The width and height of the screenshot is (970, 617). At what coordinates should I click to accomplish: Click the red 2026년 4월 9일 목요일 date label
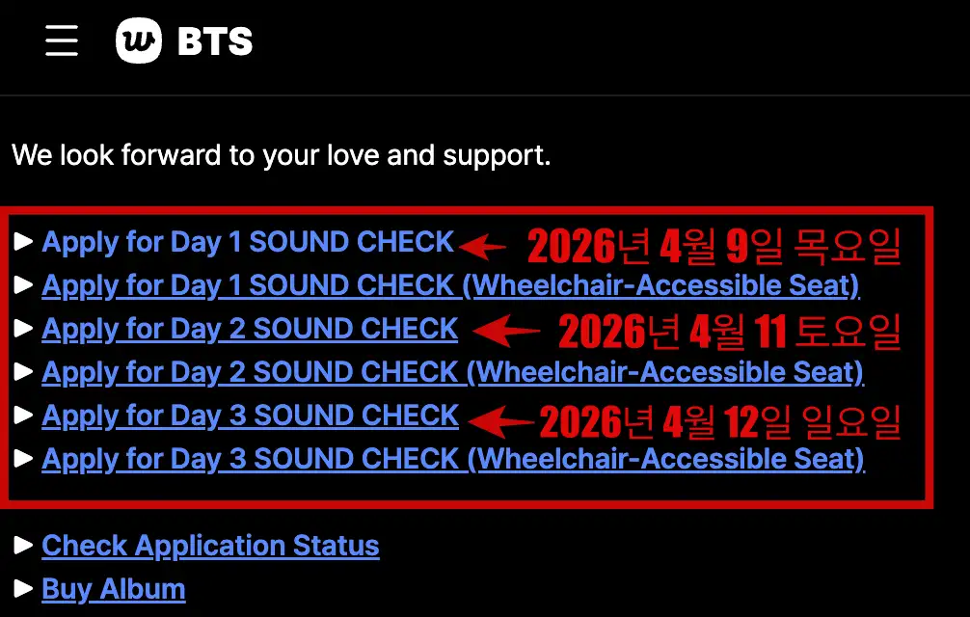click(x=714, y=247)
